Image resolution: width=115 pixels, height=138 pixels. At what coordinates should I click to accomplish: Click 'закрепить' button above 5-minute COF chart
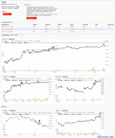click(13, 77)
